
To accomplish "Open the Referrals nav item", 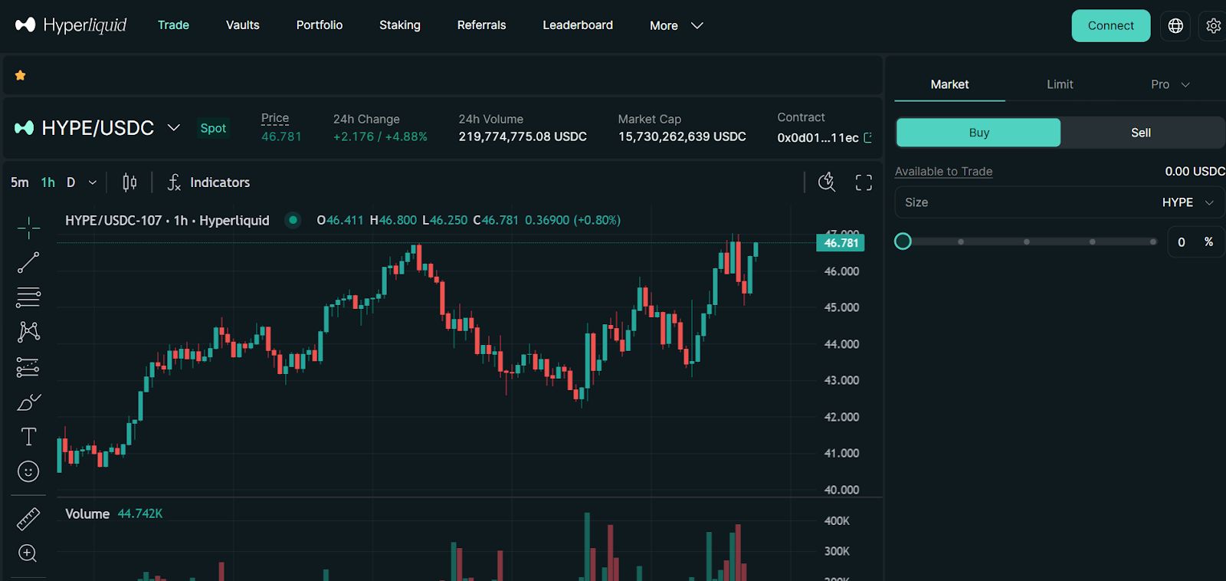I will point(481,25).
